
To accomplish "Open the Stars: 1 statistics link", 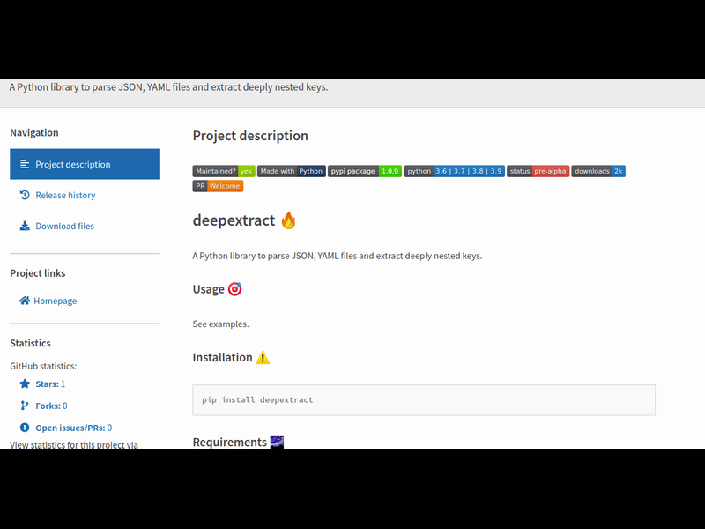I will [50, 384].
